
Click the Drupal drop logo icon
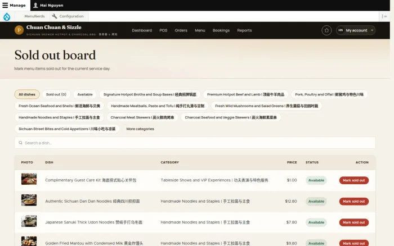[x=7, y=16]
